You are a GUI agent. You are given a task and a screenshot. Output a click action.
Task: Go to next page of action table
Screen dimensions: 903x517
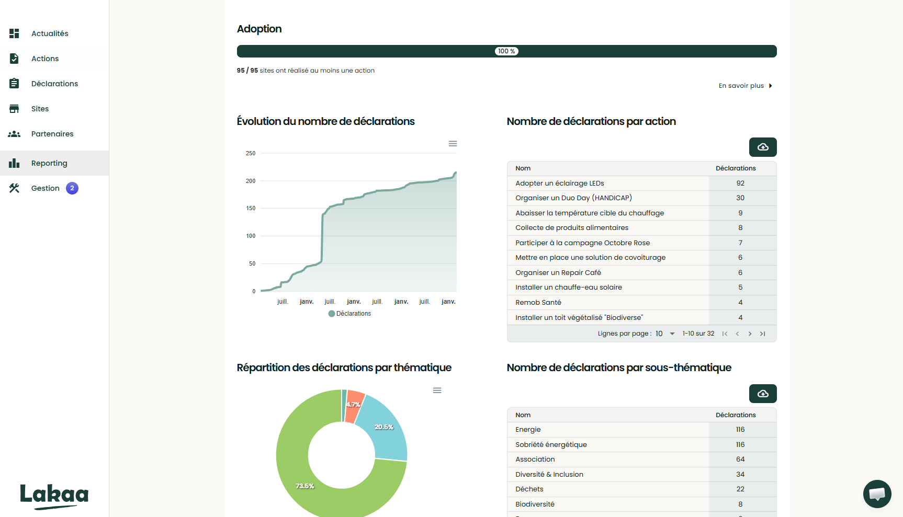click(x=750, y=334)
